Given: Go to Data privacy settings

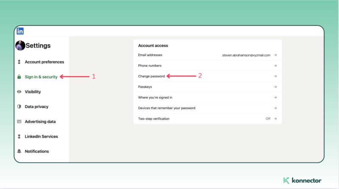Looking at the screenshot, I should pyautogui.click(x=36, y=107).
